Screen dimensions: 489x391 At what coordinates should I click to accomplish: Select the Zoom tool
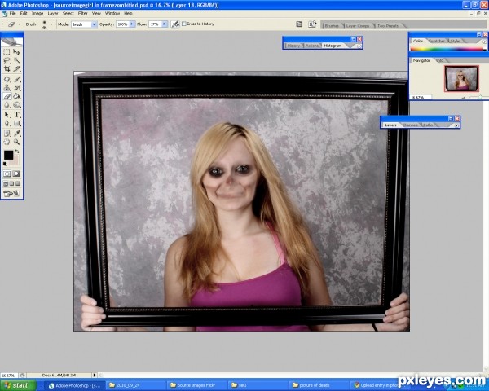click(x=16, y=142)
